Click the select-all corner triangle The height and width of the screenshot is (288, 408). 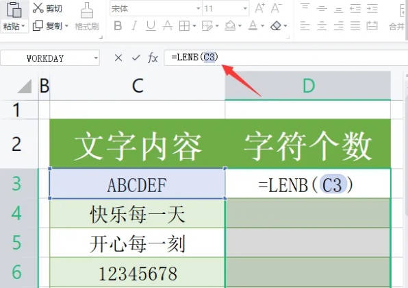click(x=25, y=86)
